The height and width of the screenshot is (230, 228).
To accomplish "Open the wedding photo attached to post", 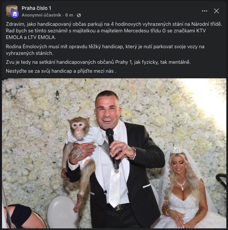I will coord(114,153).
